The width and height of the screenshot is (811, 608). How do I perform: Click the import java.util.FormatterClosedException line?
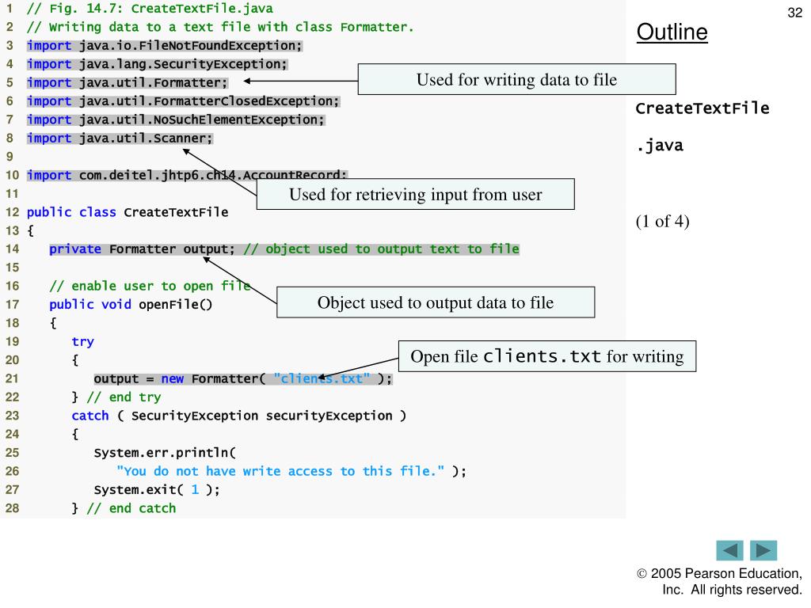(x=183, y=101)
